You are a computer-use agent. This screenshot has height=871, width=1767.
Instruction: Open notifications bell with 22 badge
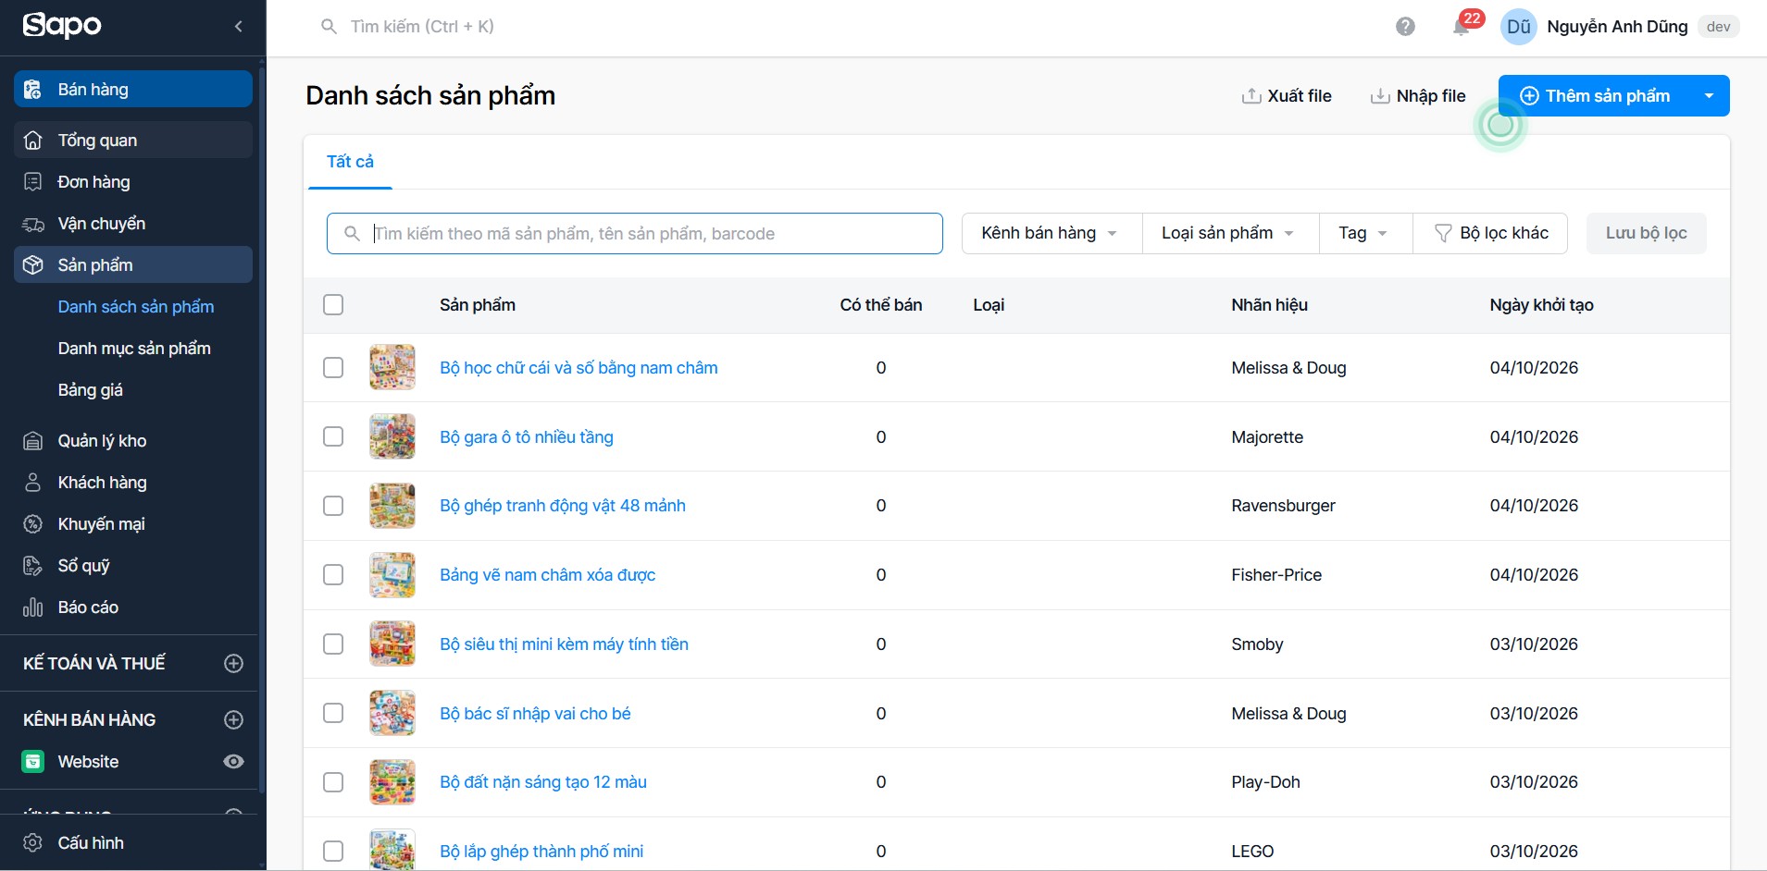tap(1461, 27)
